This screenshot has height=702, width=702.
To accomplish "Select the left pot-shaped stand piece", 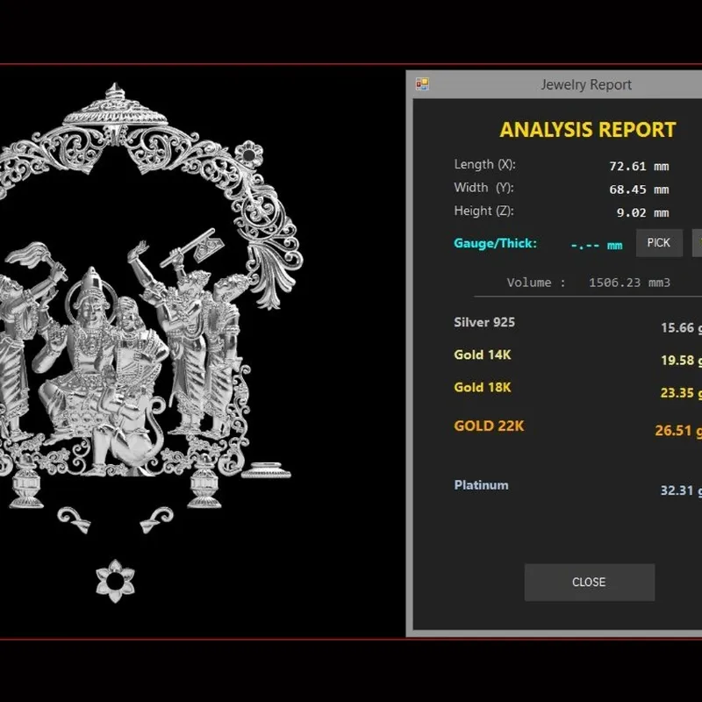I will [x=26, y=484].
